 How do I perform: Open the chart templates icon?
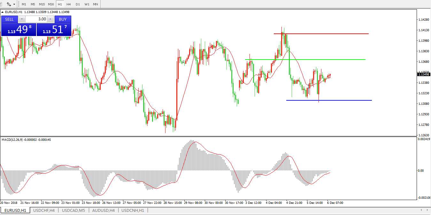pos(9,4)
